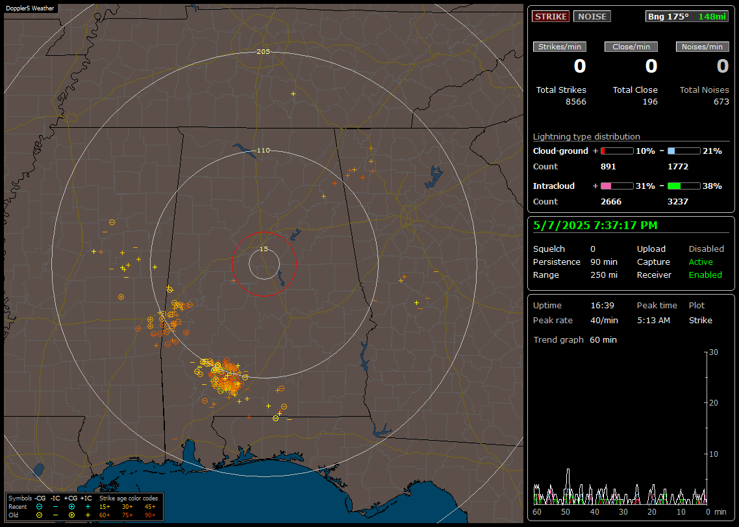Click the Recent +IC cyan plus legend symbol

[x=88, y=507]
